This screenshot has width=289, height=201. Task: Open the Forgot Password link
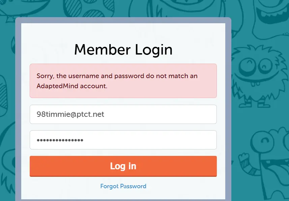coord(123,186)
